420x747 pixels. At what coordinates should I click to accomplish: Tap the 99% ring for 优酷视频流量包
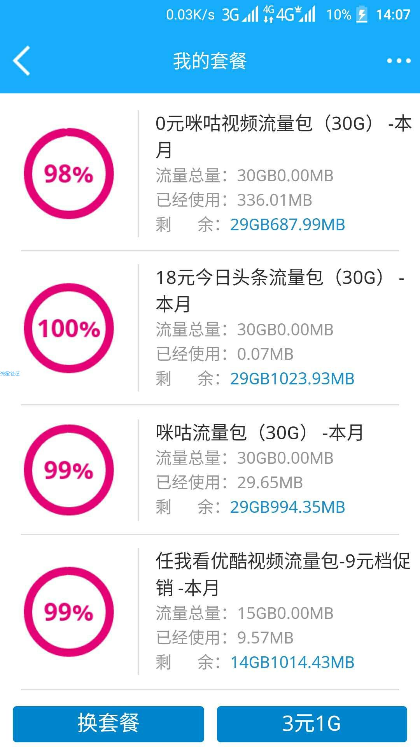[x=69, y=612]
